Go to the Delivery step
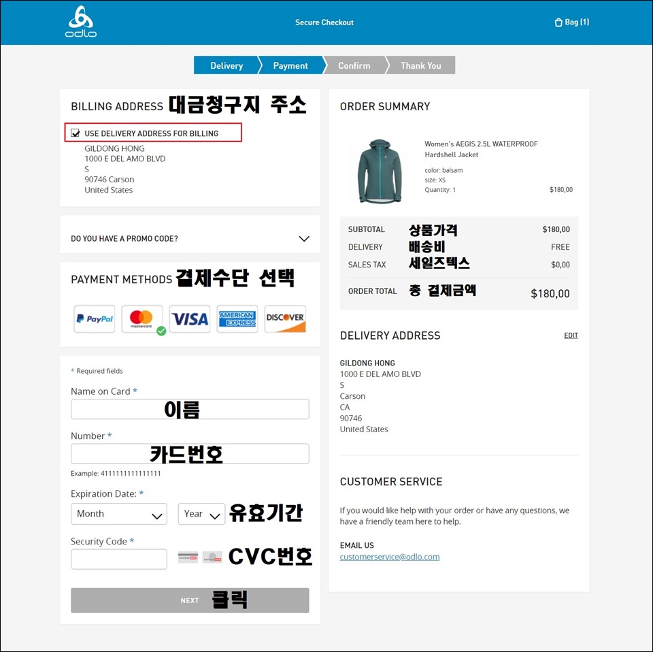 tap(226, 65)
